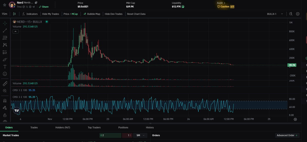This screenshot has height=142, width=307.
Task: Click the Caution 6/7 audit badge
Action: tap(226, 7)
